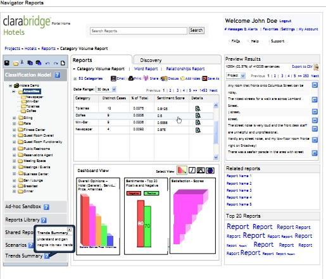Select the Toiletries folder in tree
The image size is (326, 279).
[x=30, y=106]
